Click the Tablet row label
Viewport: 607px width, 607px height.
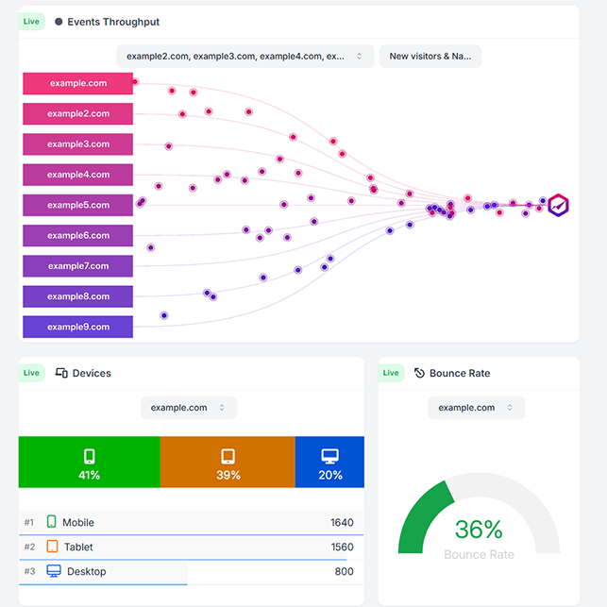point(78,547)
